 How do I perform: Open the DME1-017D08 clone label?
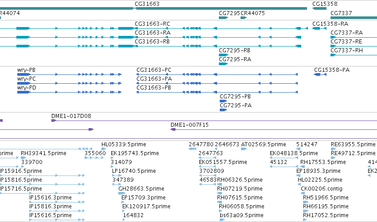[71, 116]
